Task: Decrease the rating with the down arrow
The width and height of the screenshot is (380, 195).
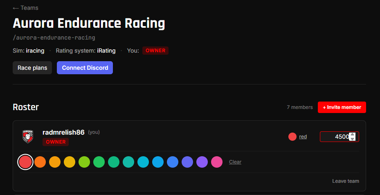Action: tap(352, 139)
